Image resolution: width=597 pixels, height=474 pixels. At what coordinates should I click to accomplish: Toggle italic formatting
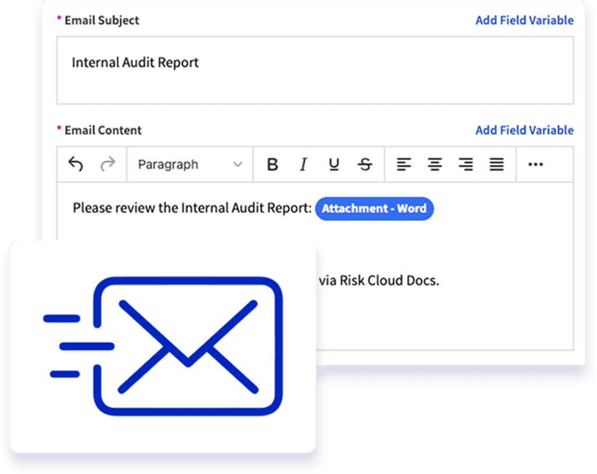303,164
